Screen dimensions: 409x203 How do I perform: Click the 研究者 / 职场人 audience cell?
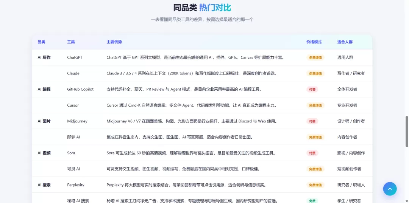click(x=351, y=185)
